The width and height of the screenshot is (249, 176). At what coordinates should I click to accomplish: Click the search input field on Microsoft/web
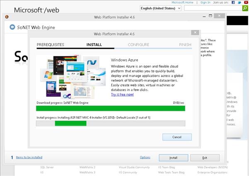point(213,8)
